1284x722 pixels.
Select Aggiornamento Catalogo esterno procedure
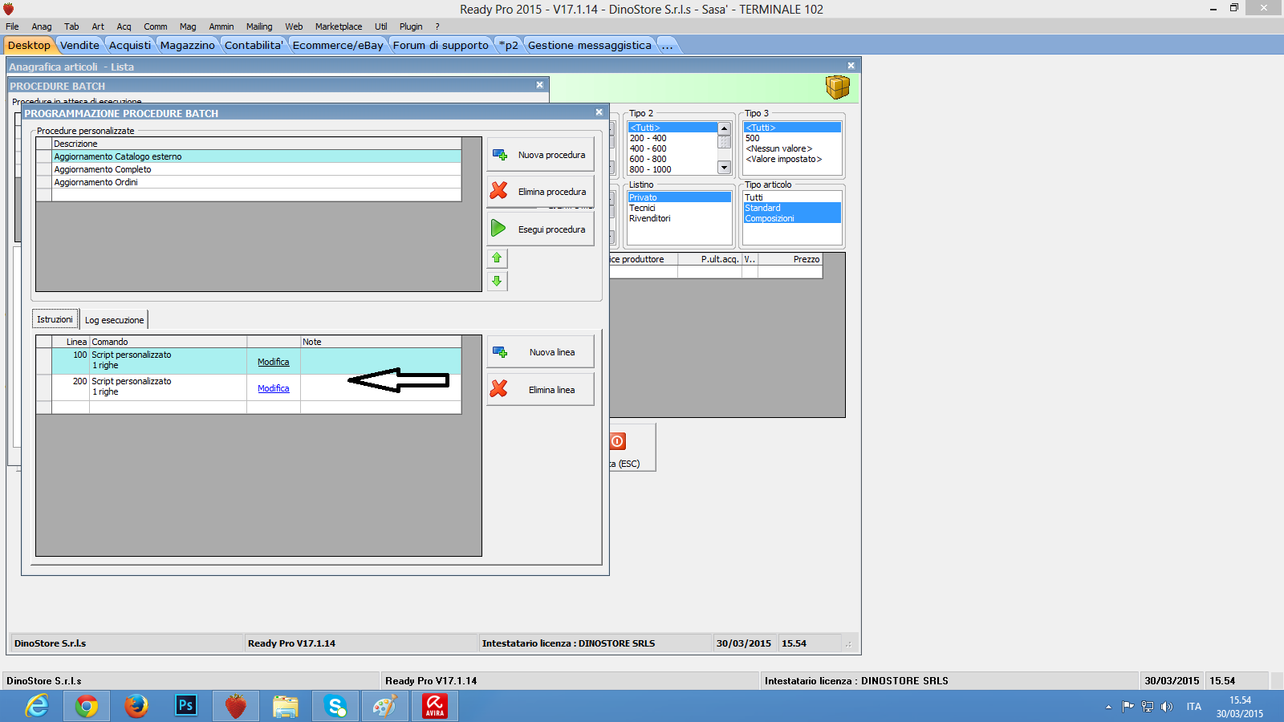pyautogui.click(x=257, y=156)
